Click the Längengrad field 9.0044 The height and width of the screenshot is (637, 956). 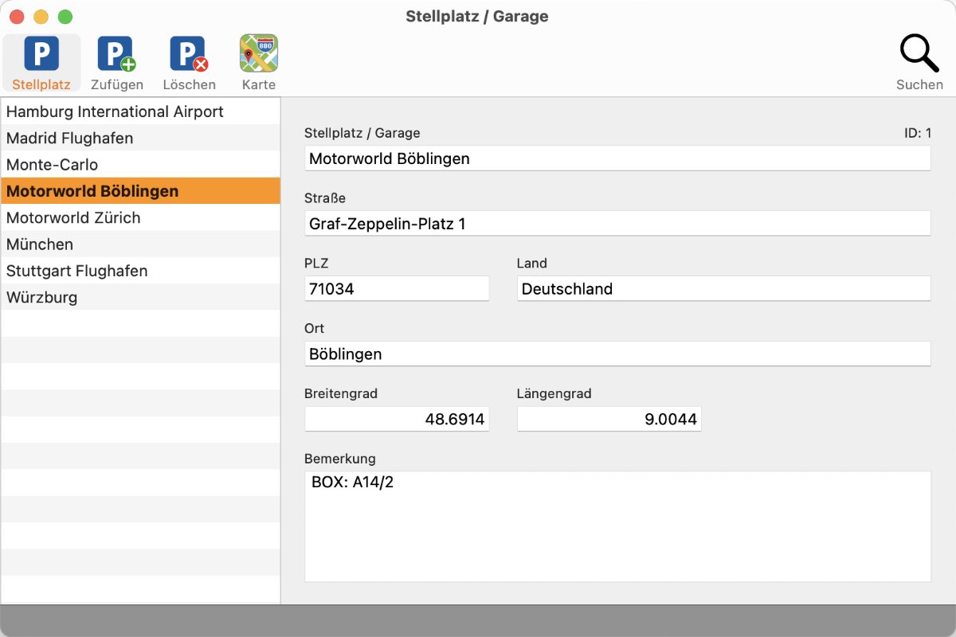click(x=609, y=419)
